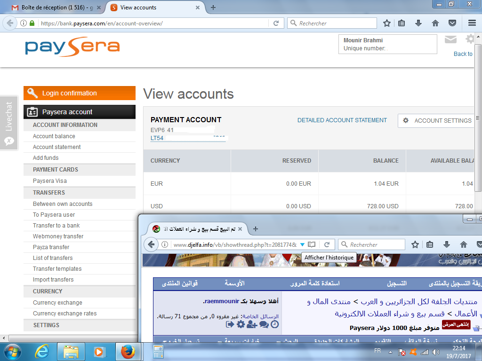Click the Account settings button
This screenshot has width=482, height=361.
pos(436,121)
